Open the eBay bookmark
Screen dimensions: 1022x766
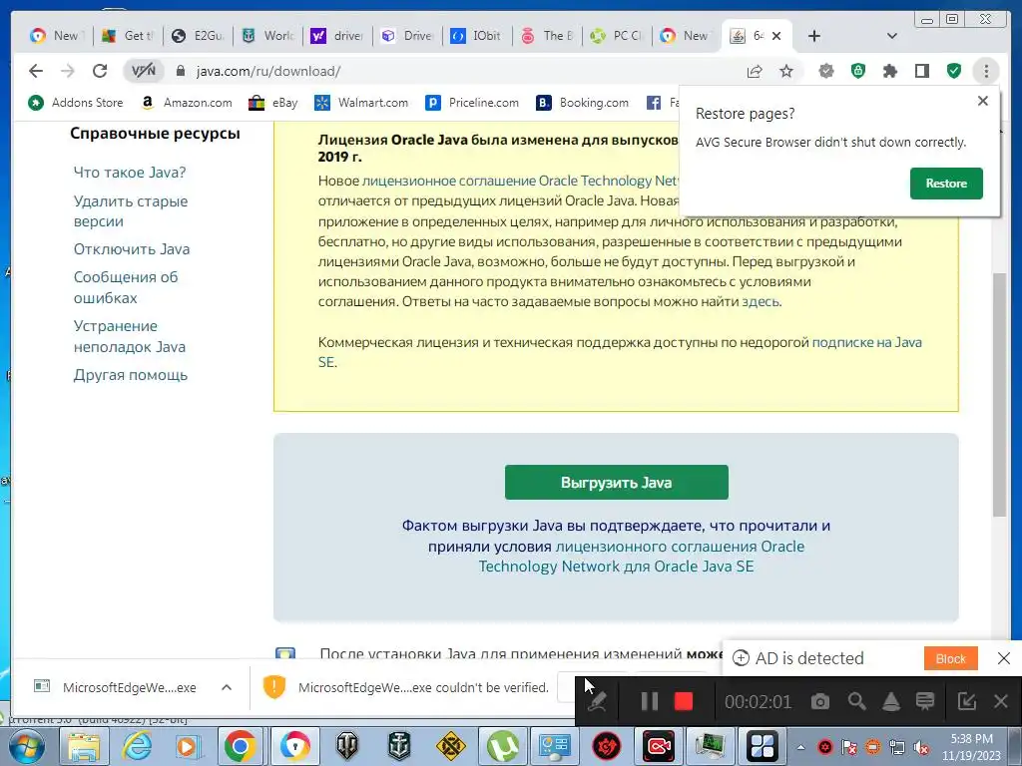(x=273, y=103)
